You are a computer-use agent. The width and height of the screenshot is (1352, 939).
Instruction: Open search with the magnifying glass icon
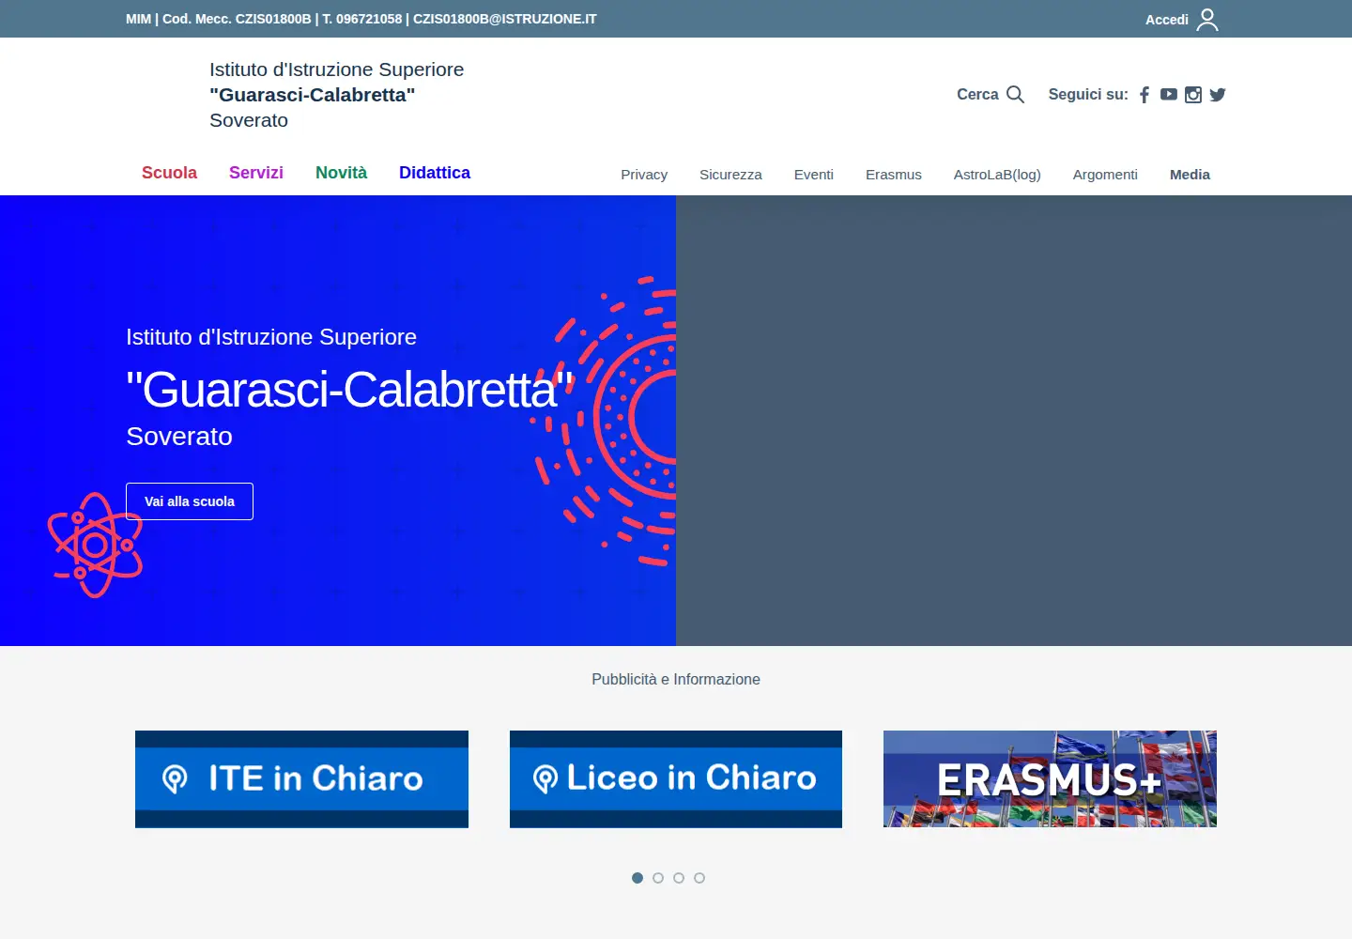1015,95
